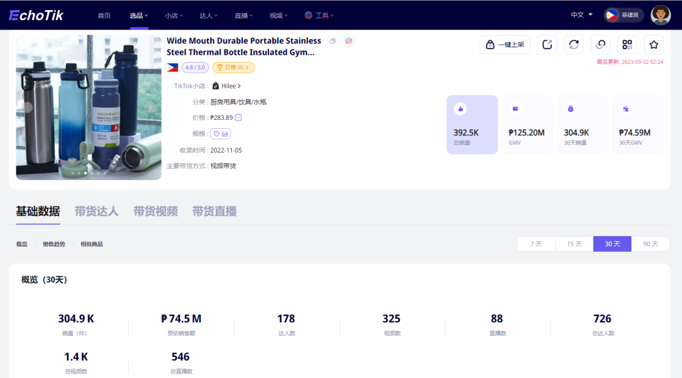682x378 pixels.
Task: Click the copy link chain icon
Action: [x=601, y=44]
